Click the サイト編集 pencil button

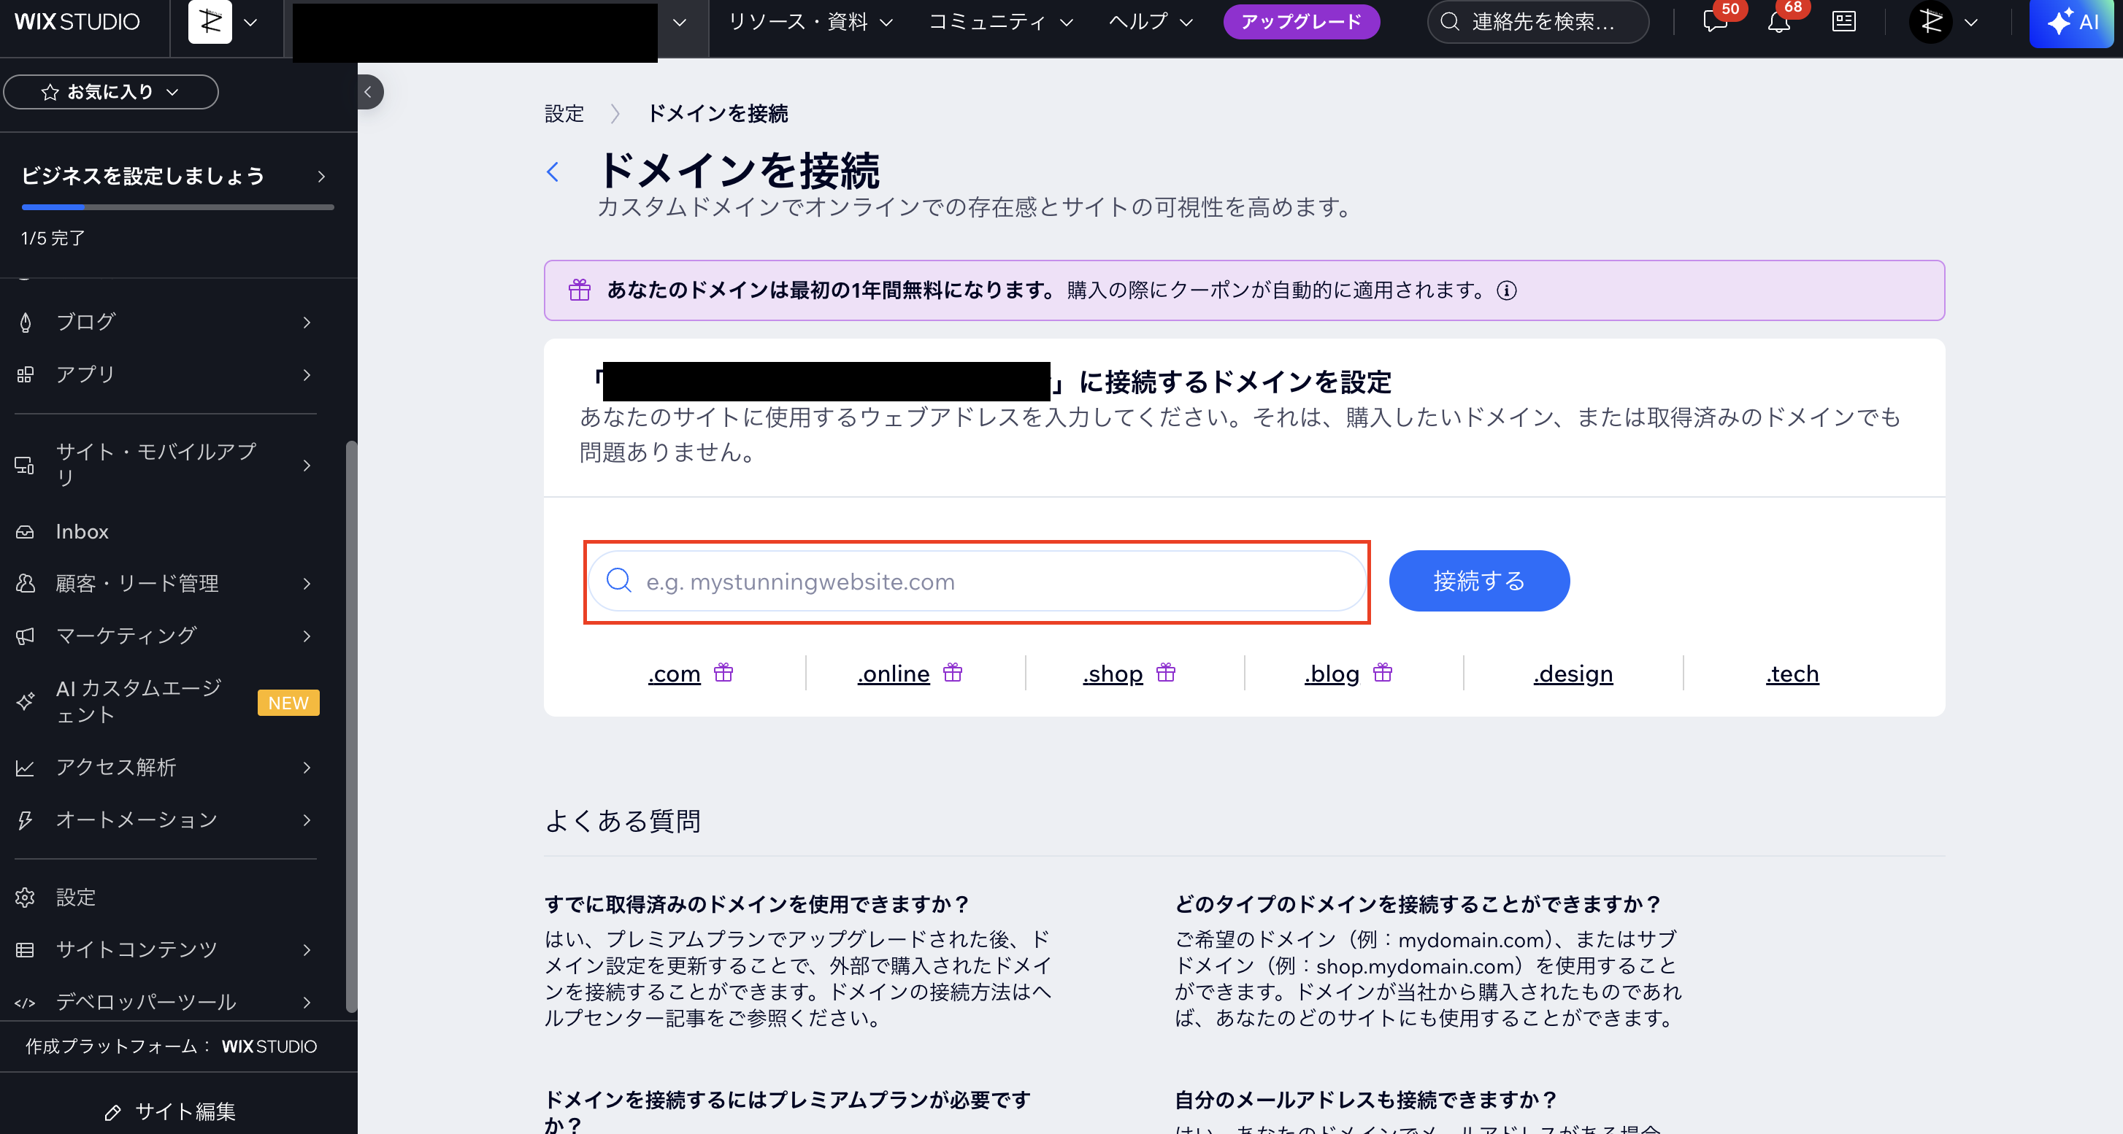click(171, 1112)
